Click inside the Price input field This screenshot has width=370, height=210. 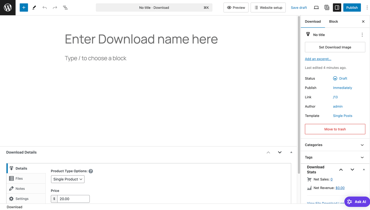tap(73, 199)
